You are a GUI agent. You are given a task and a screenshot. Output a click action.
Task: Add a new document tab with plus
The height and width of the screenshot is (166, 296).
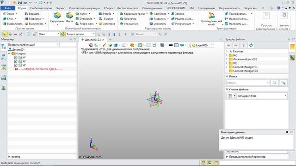(110, 40)
